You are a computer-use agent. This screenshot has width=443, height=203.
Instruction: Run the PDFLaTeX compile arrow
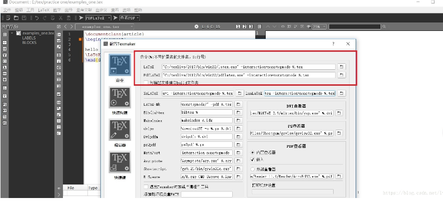tap(81, 18)
